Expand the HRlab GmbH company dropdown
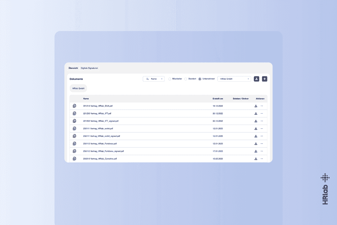 coord(234,79)
